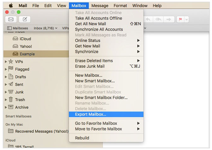
Task: Choose Take All Accounts Offline
Action: click(x=106, y=18)
